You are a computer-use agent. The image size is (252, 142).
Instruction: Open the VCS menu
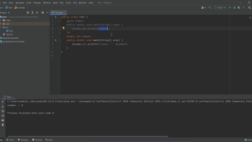click(75, 3)
